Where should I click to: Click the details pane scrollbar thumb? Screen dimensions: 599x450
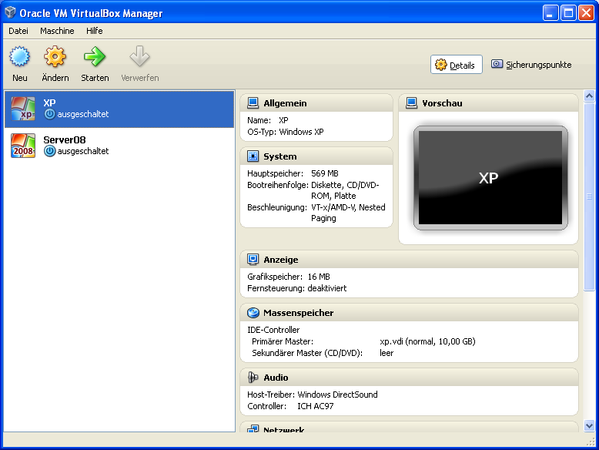pyautogui.click(x=589, y=196)
